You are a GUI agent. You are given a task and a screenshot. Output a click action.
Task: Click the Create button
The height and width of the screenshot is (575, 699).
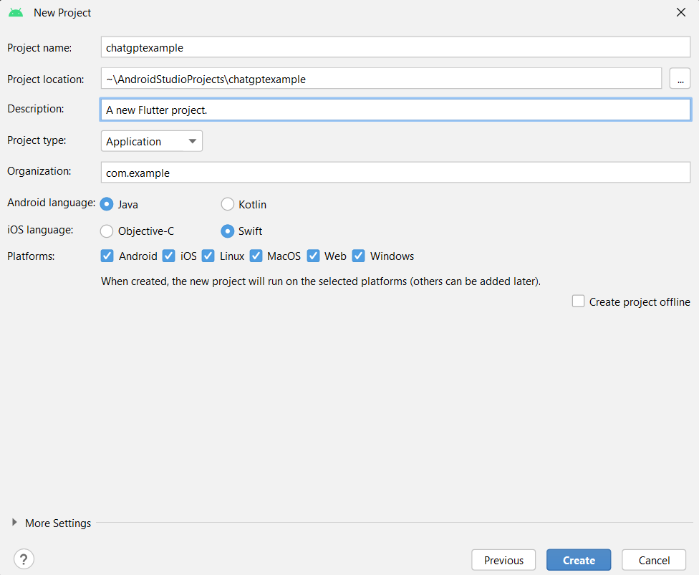point(579,560)
